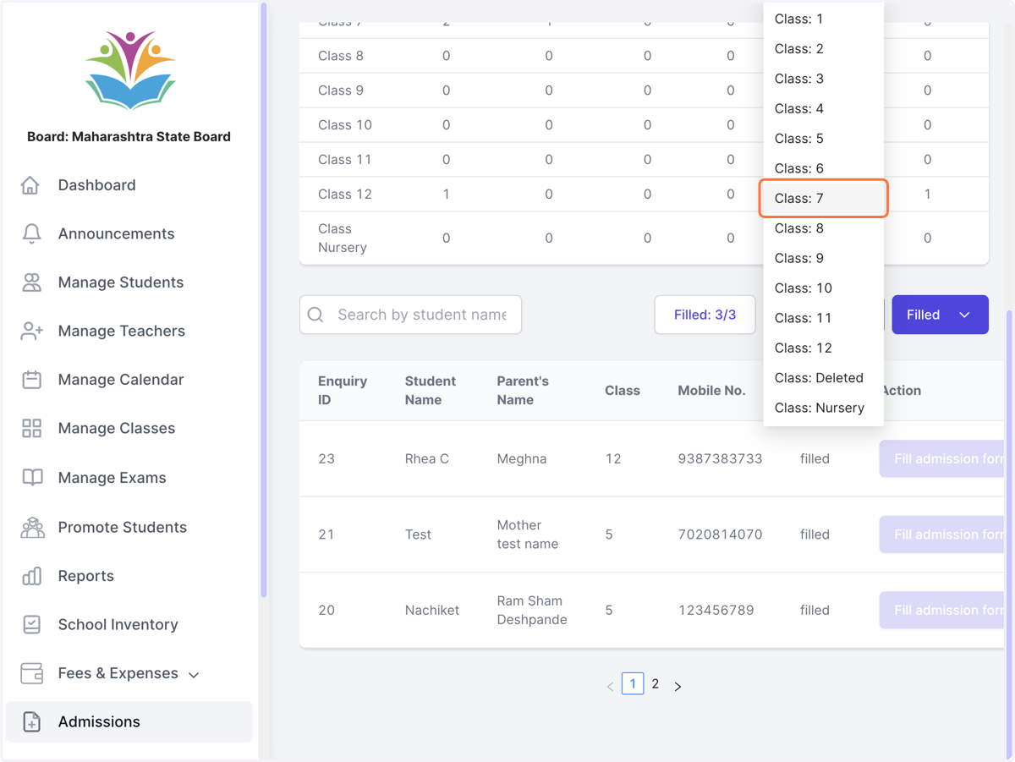Select Class: 5 from dropdown

(x=823, y=139)
